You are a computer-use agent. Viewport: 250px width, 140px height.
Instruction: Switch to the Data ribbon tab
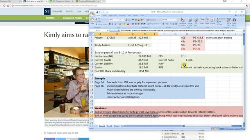(129, 16)
